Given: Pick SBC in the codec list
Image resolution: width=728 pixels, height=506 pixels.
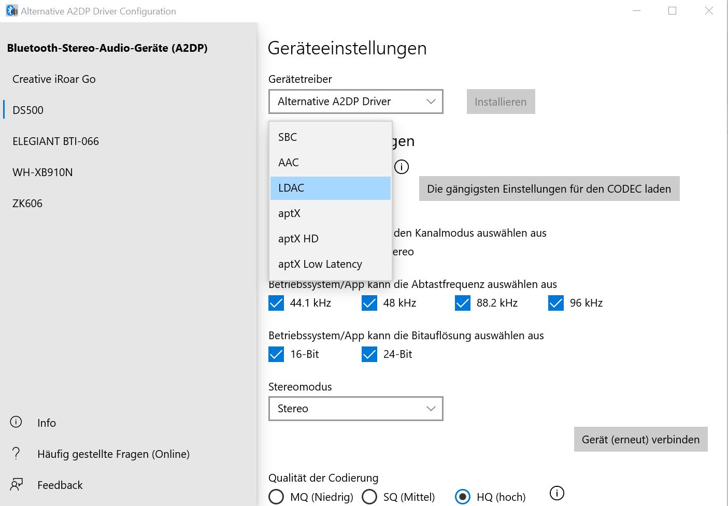Looking at the screenshot, I should [x=330, y=137].
